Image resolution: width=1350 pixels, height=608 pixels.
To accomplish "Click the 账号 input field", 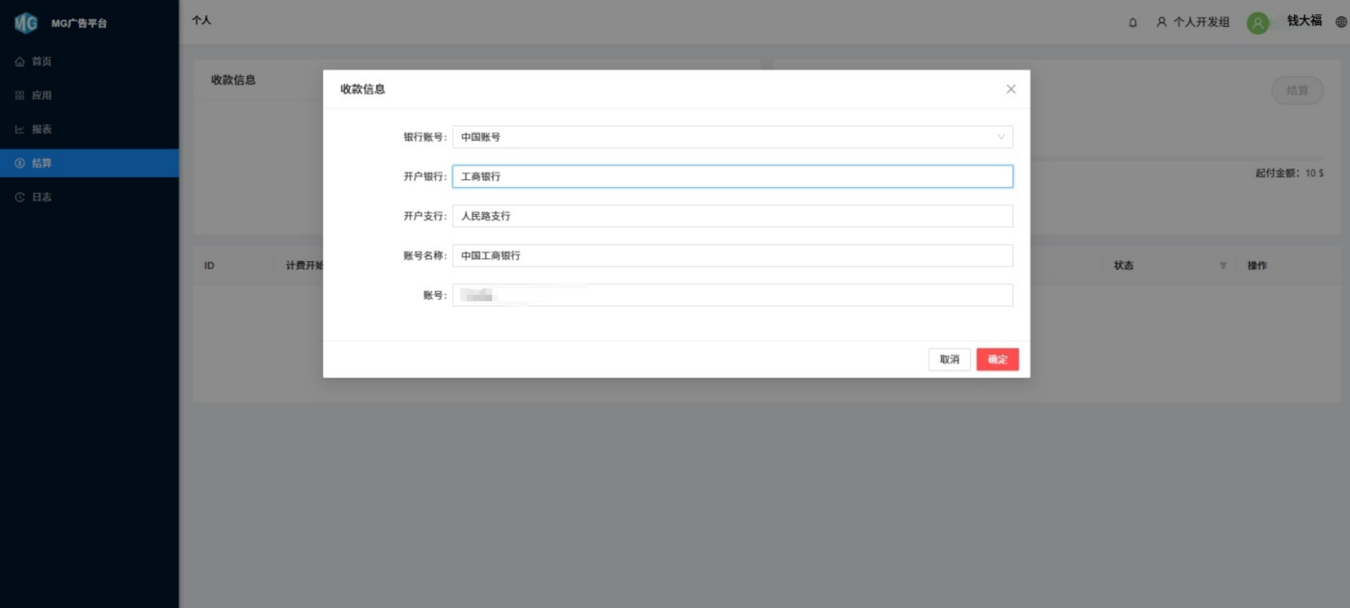I will [732, 296].
